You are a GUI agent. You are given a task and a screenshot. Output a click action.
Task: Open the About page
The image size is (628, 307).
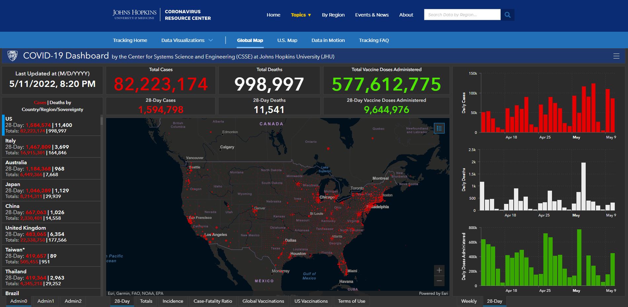(406, 15)
